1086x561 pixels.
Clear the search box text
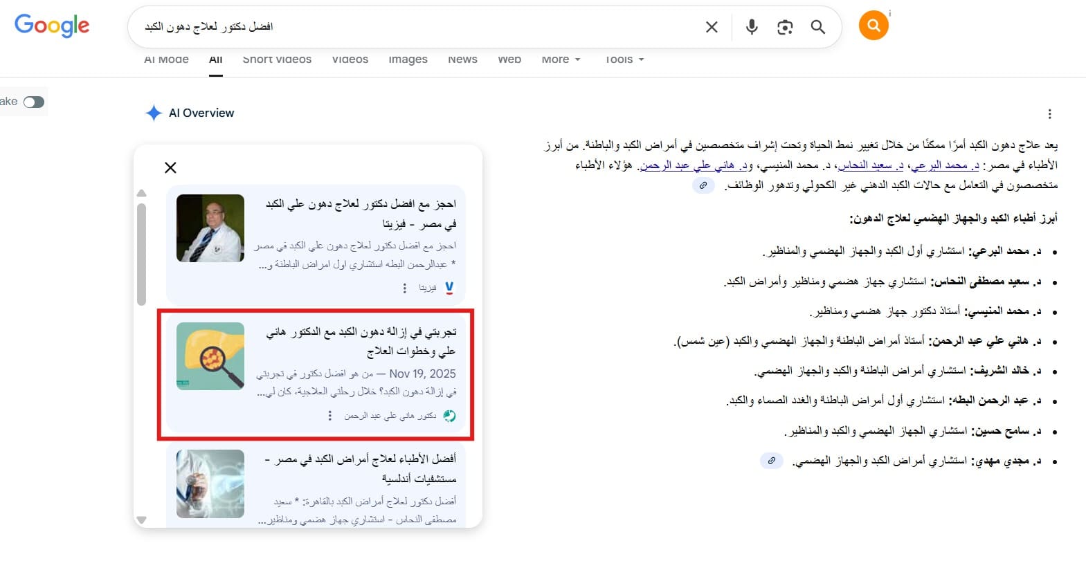[x=711, y=27]
